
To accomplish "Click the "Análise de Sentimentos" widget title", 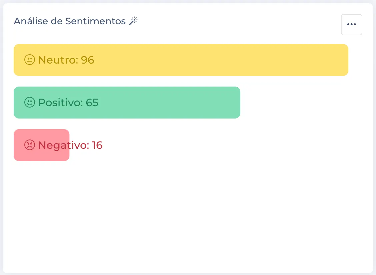I will coord(70,21).
